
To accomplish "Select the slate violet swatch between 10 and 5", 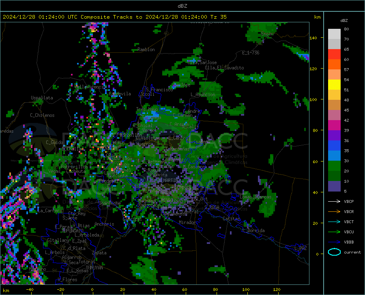I will pyautogui.click(x=334, y=186).
